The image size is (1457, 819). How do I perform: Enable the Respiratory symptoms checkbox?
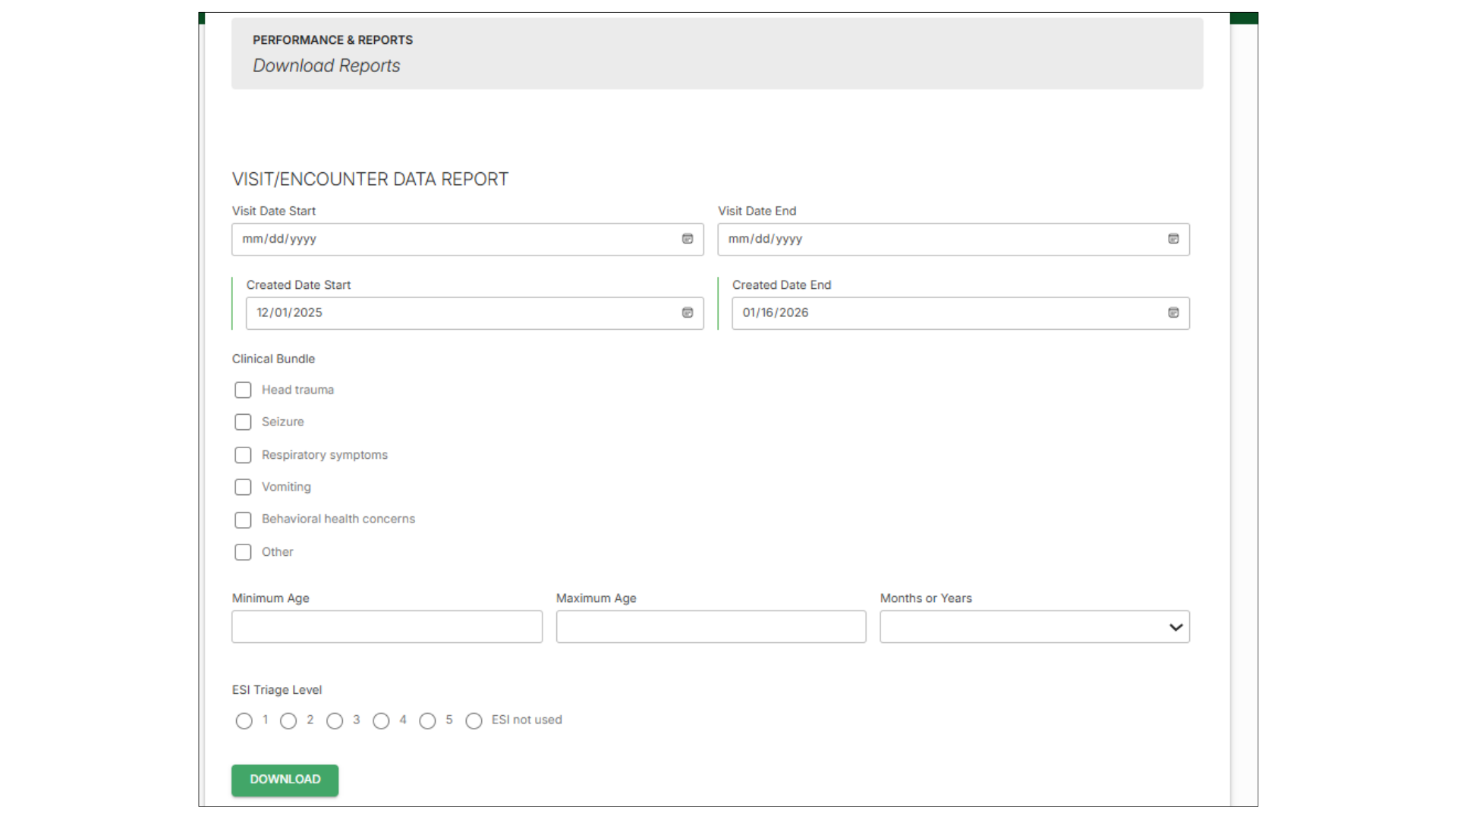click(243, 455)
